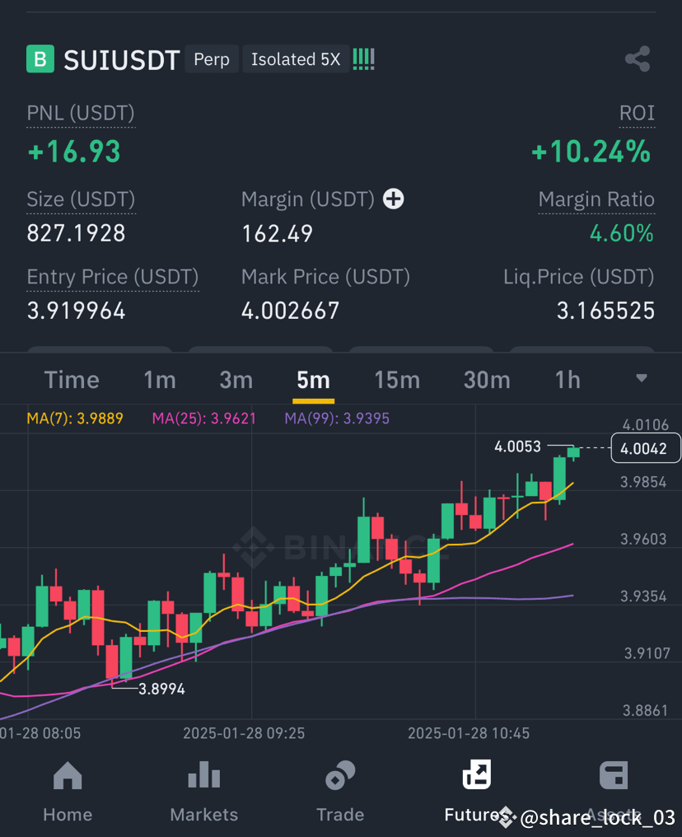The image size is (682, 837).
Task: Tap the PNL (USDT) label for details
Action: [80, 113]
